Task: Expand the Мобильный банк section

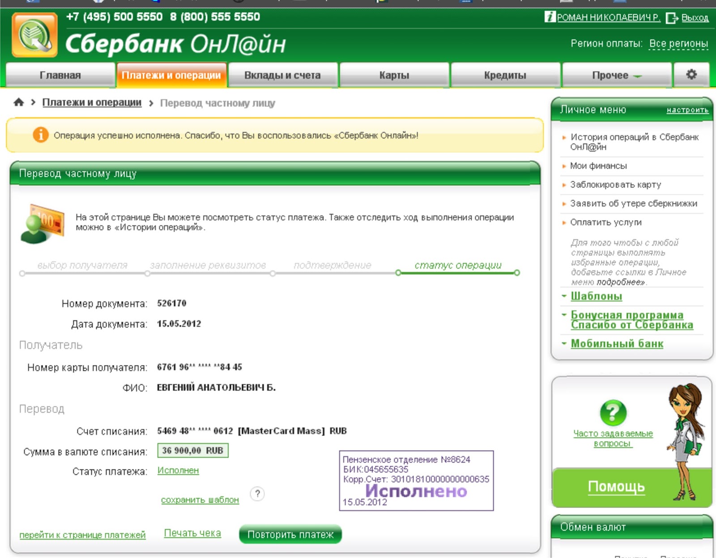Action: (x=617, y=344)
